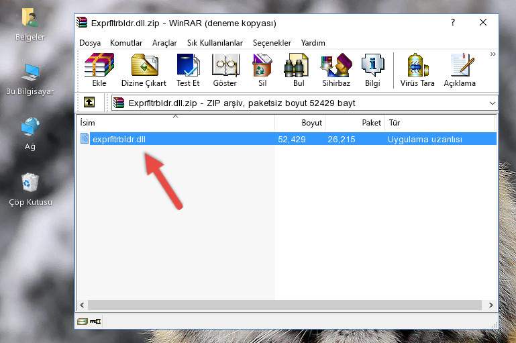Click the Sil delete icon
The height and width of the screenshot is (343, 516).
(x=262, y=70)
